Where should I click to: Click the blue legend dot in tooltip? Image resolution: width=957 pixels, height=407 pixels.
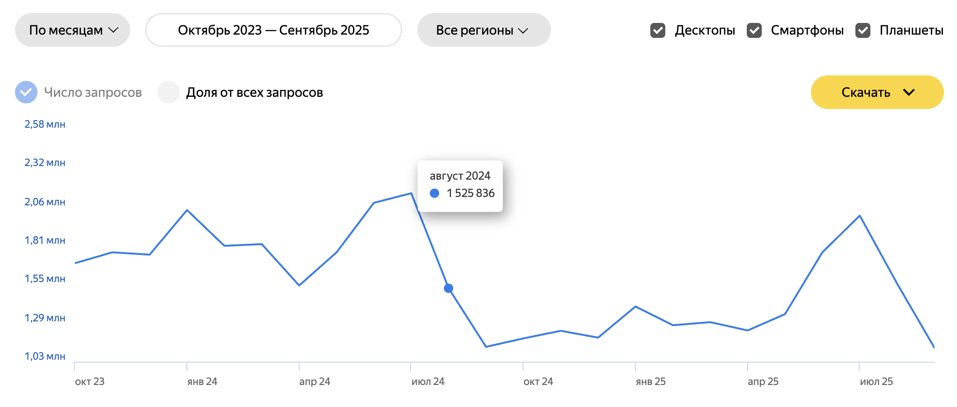(434, 193)
